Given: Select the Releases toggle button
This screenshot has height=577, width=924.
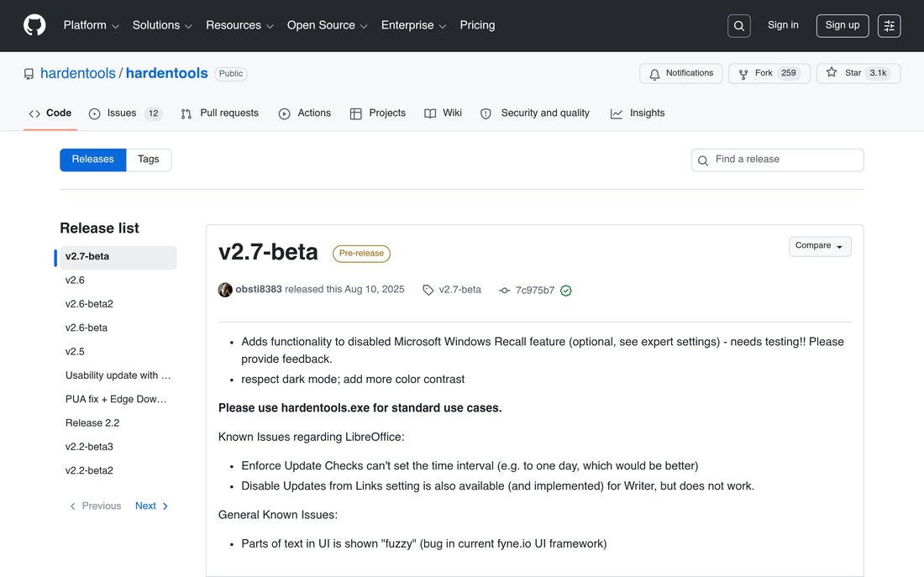Looking at the screenshot, I should click(92, 160).
